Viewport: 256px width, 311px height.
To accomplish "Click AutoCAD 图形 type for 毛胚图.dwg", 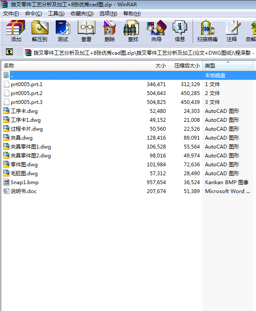I will coord(222,174).
